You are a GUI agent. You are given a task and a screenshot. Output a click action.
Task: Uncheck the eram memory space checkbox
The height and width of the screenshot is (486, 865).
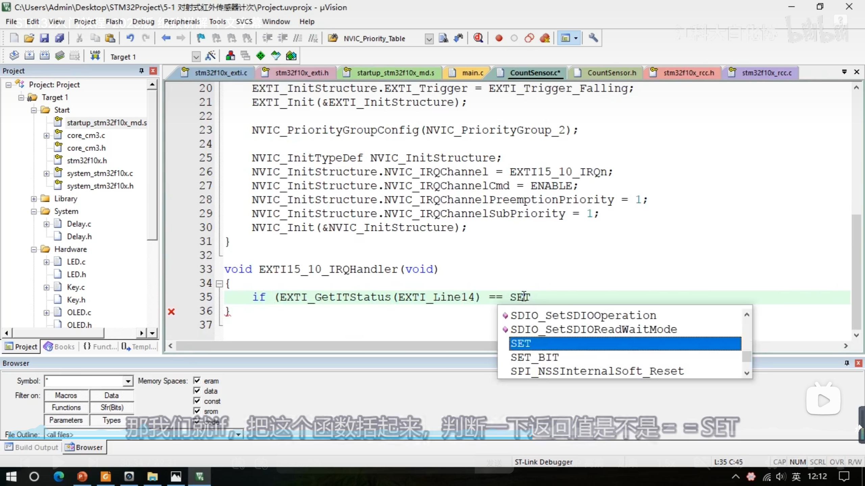[197, 380]
